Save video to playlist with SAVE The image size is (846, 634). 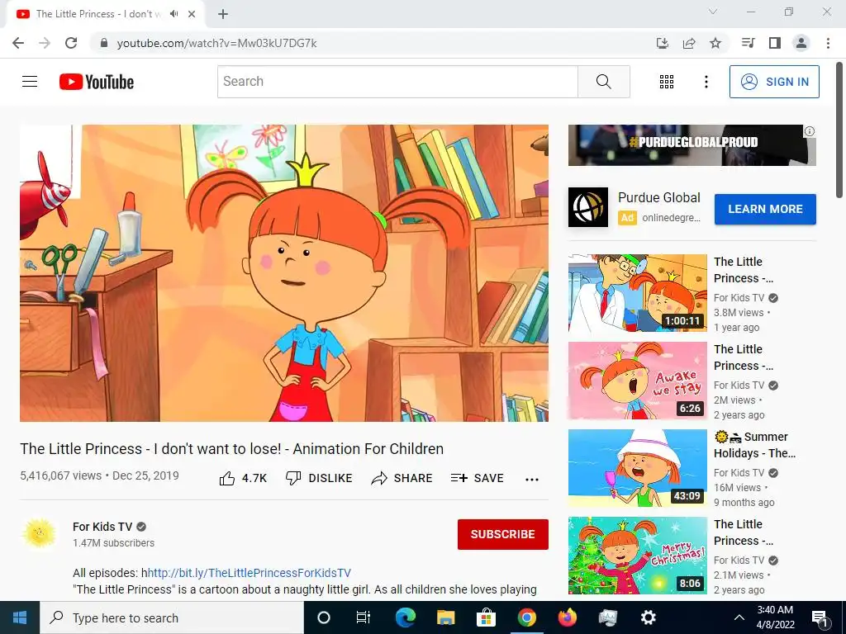(x=477, y=478)
